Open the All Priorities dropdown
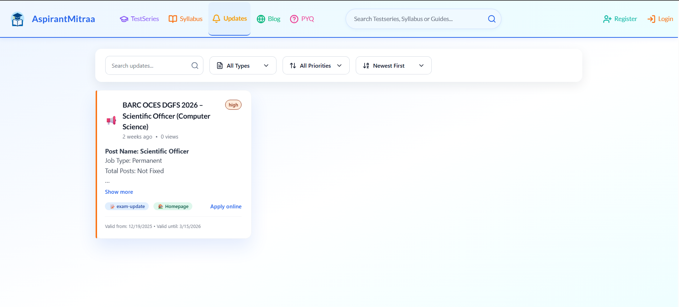679x307 pixels. tap(316, 66)
